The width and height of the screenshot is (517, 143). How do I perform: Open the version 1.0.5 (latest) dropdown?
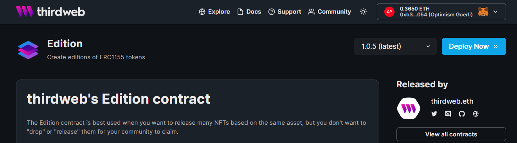pyautogui.click(x=395, y=46)
